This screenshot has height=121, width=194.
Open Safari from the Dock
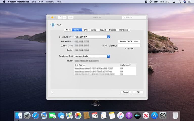pos(36,115)
